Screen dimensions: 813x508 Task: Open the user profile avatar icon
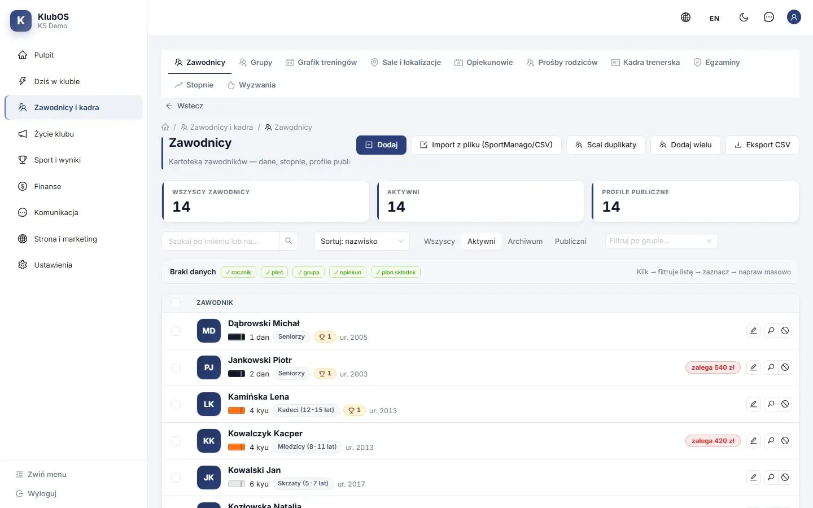[794, 17]
